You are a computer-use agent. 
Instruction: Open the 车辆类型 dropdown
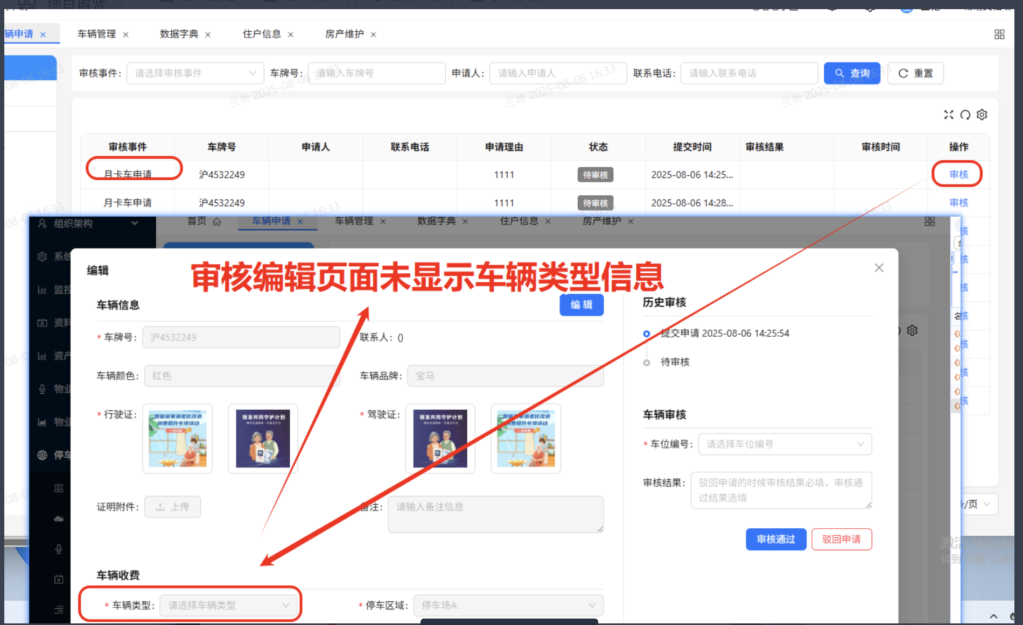pyautogui.click(x=228, y=605)
